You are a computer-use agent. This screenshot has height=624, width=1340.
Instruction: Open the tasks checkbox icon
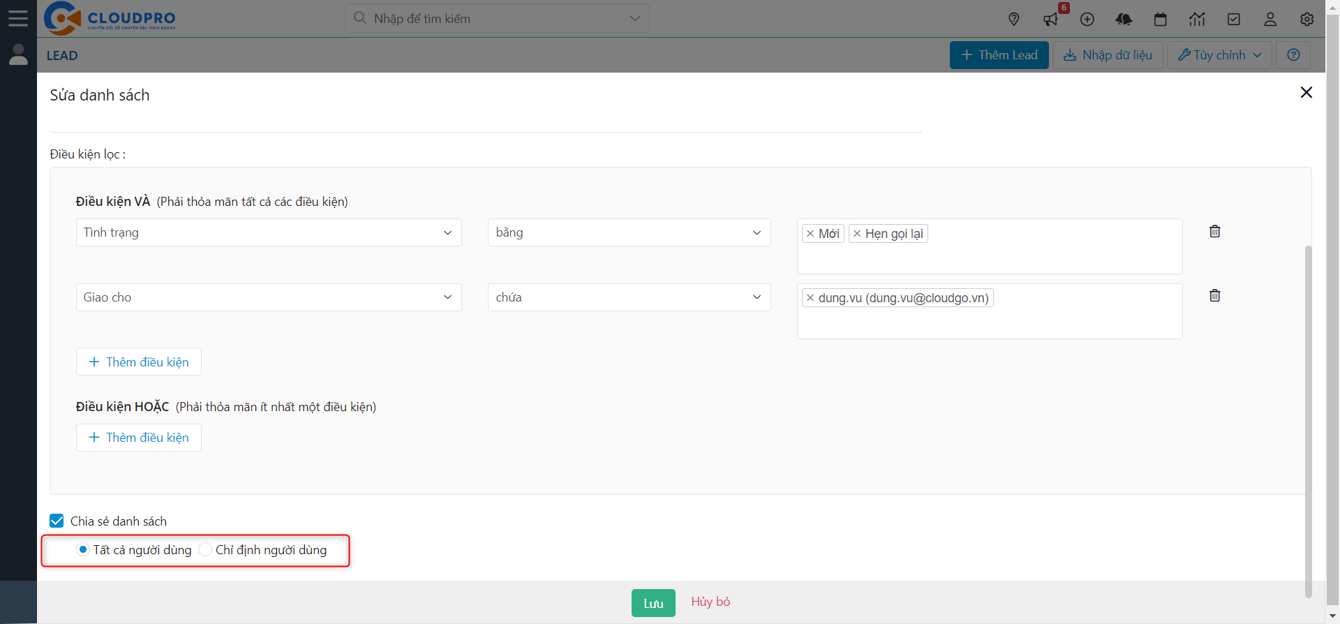(x=1234, y=20)
